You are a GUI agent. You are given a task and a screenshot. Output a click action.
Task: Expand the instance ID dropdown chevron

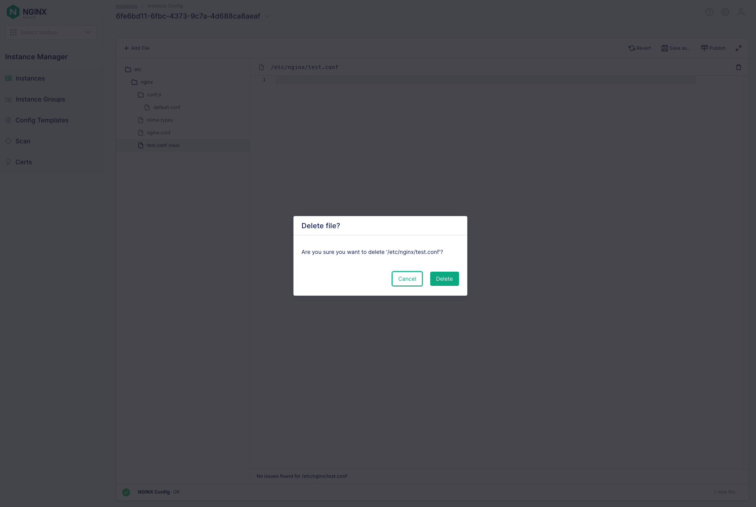pyautogui.click(x=267, y=16)
